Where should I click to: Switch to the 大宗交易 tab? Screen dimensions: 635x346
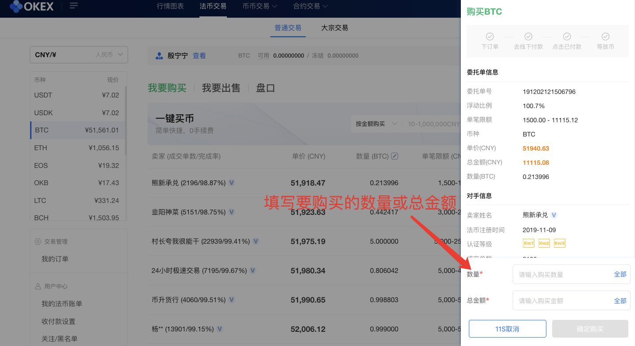(335, 27)
